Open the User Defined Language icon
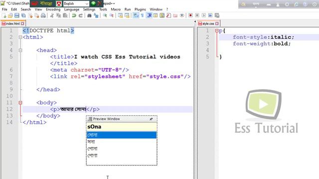The image size is (319, 179). point(156,15)
